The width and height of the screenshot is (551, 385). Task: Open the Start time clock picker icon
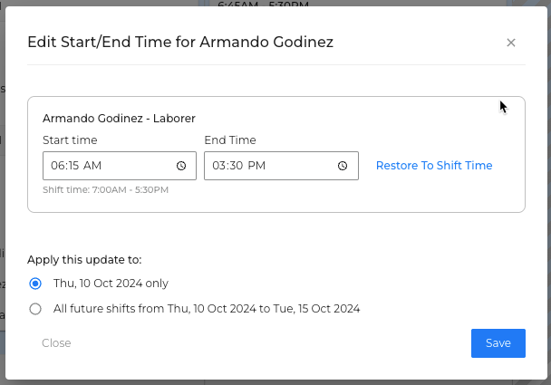[181, 166]
